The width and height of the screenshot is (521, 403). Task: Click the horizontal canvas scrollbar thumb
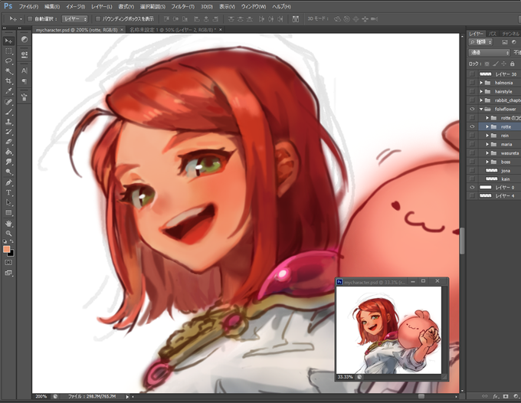421,396
